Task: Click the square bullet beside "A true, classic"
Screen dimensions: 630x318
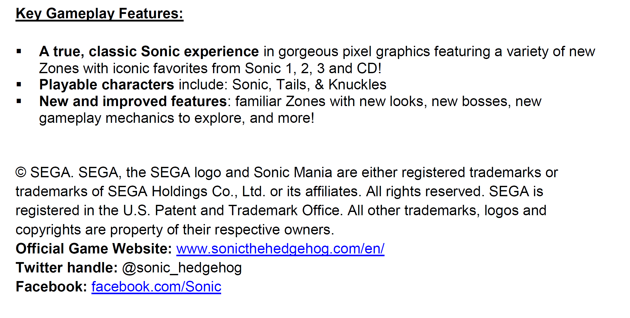Action: coord(19,52)
